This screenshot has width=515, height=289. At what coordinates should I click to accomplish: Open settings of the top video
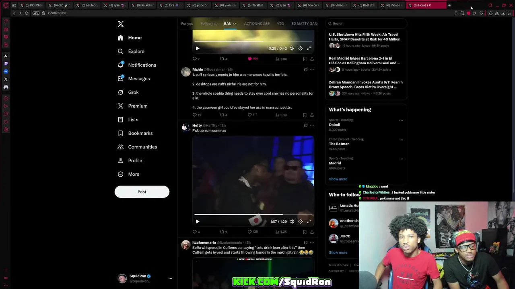(300, 48)
